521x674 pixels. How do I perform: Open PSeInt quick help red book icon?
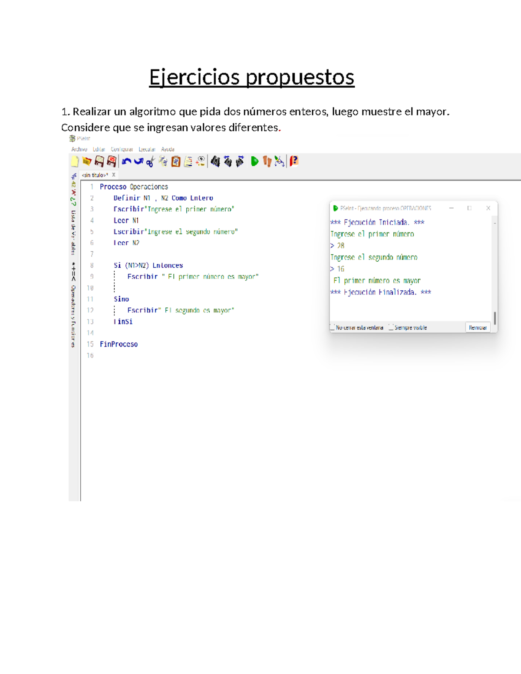(x=293, y=161)
